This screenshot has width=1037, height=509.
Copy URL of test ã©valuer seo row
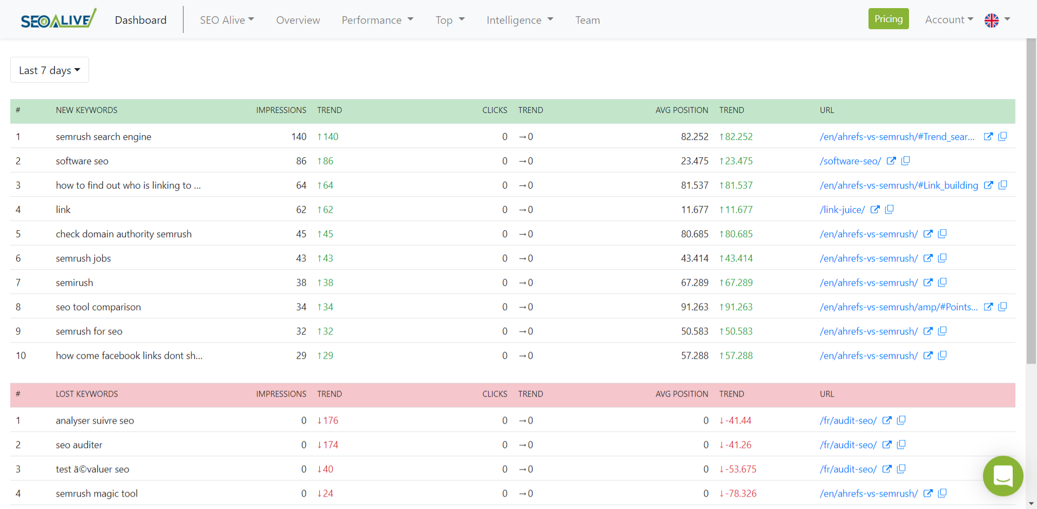pyautogui.click(x=901, y=468)
